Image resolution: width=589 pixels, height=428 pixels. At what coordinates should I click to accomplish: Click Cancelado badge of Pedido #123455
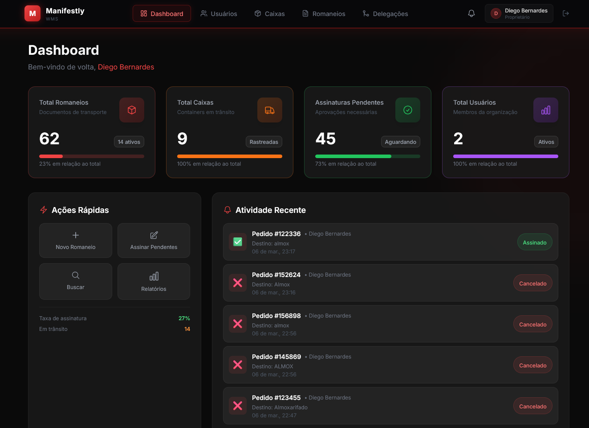533,406
